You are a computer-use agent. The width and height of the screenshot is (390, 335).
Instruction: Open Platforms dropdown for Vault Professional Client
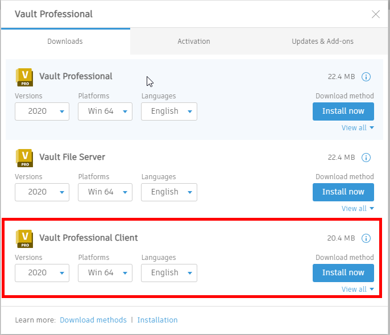click(x=105, y=273)
